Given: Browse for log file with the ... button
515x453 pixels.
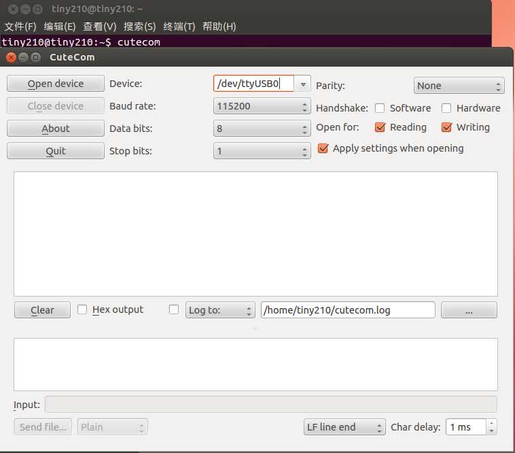Looking at the screenshot, I should click(x=469, y=310).
